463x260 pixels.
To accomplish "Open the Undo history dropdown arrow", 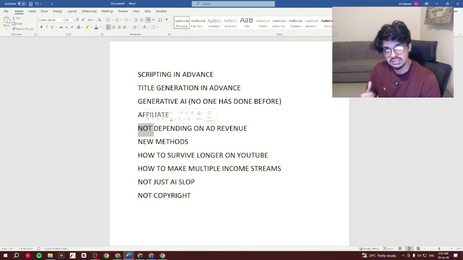I will click(x=41, y=4).
